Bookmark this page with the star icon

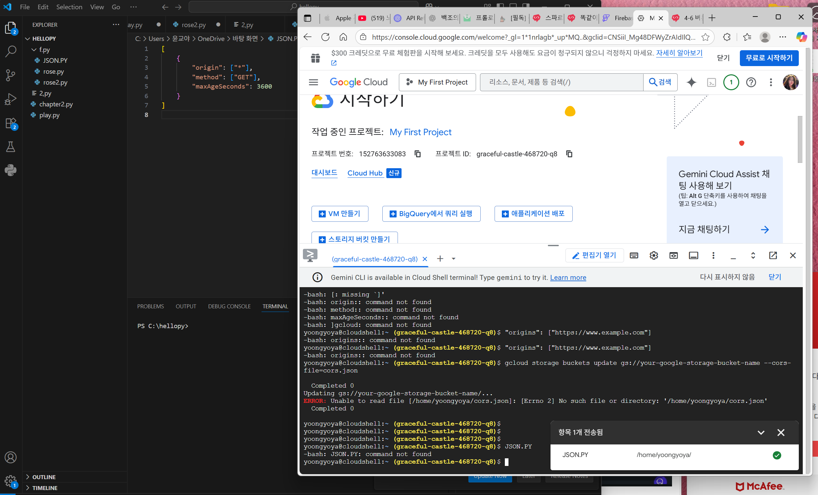click(705, 37)
